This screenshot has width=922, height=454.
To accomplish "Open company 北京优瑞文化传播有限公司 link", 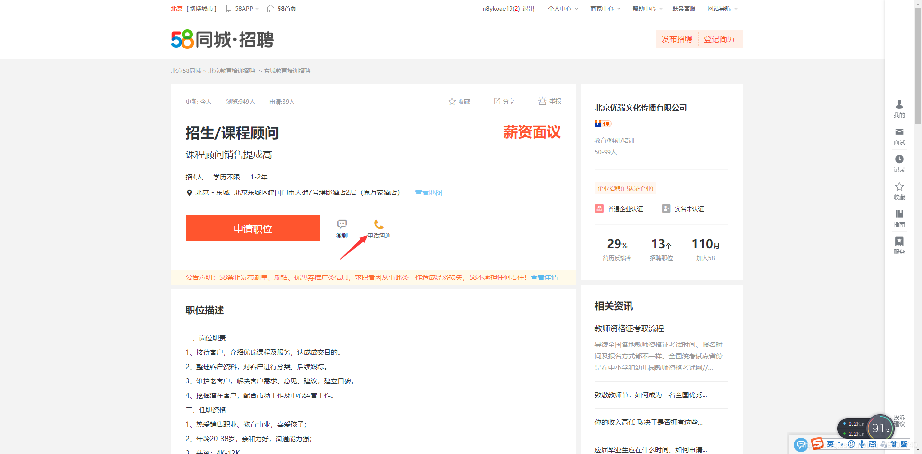I will (x=641, y=108).
